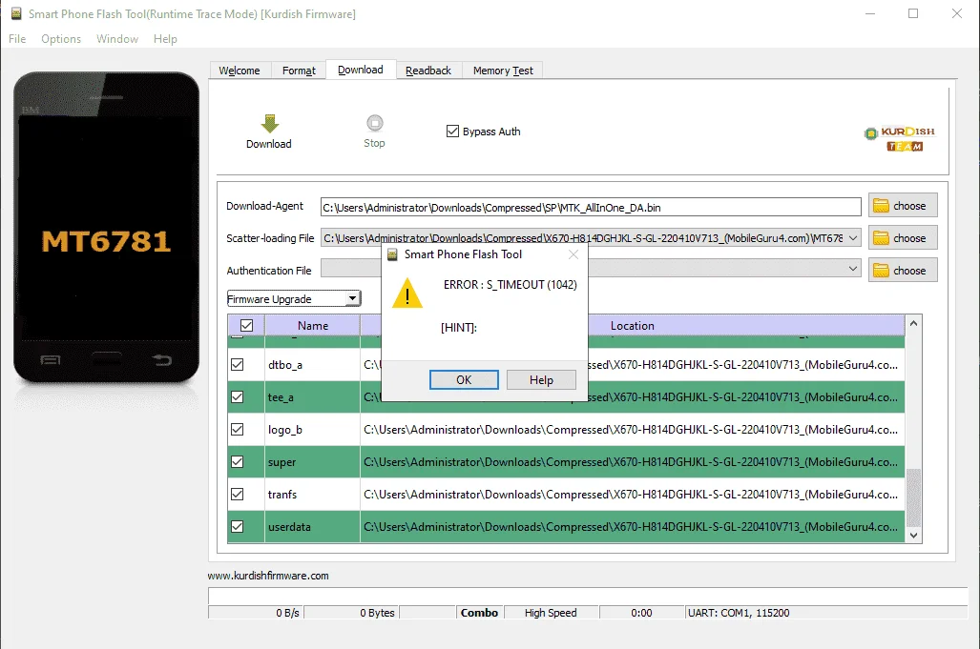Click the warning triangle icon in error dialog
Screen dimensions: 980x649
coord(407,293)
